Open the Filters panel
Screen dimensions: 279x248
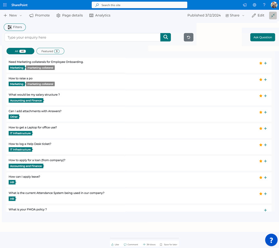click(x=15, y=27)
